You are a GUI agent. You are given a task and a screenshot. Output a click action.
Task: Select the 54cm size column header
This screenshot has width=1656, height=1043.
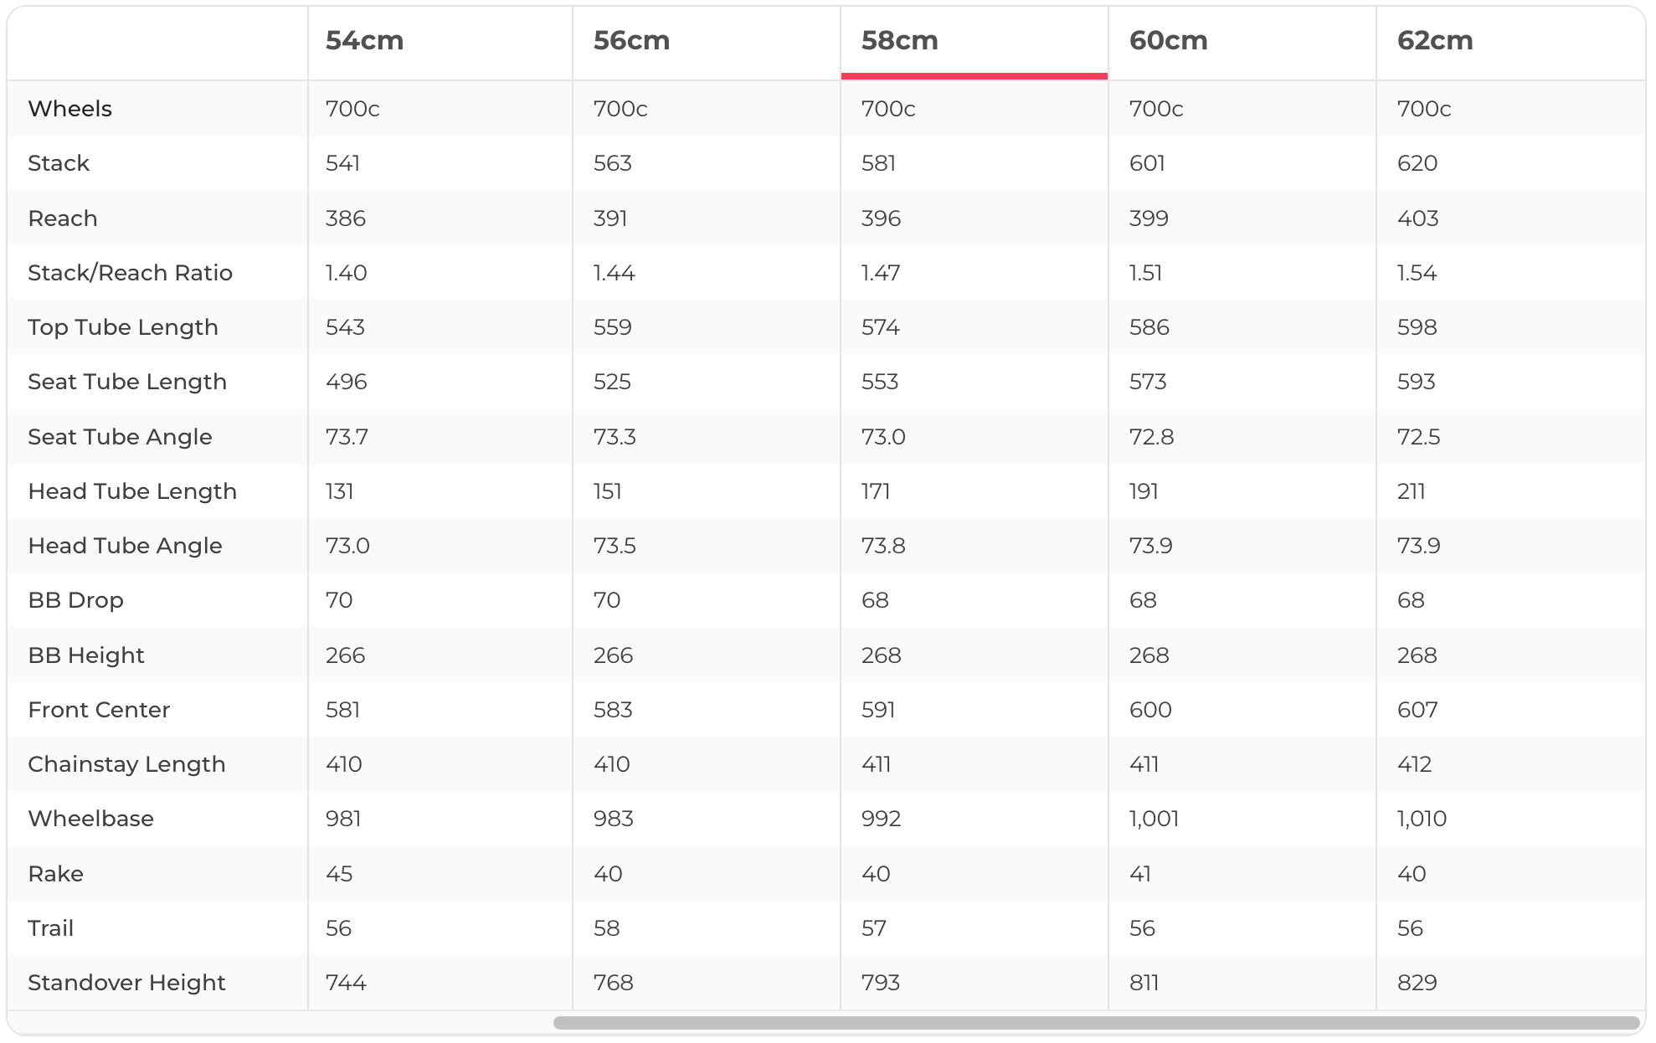tap(364, 41)
